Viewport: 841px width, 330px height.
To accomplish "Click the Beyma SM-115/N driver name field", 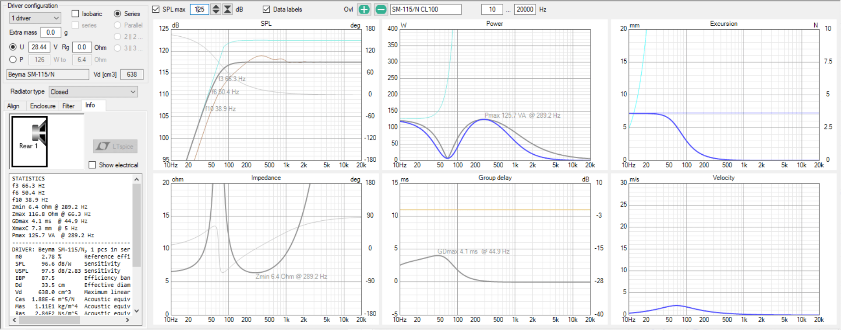I will pyautogui.click(x=48, y=74).
